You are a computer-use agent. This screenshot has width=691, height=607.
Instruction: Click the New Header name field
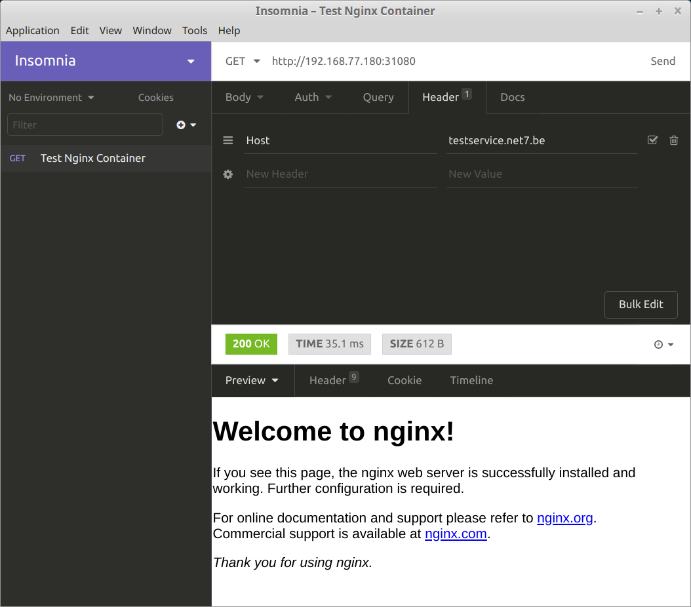[x=340, y=174]
